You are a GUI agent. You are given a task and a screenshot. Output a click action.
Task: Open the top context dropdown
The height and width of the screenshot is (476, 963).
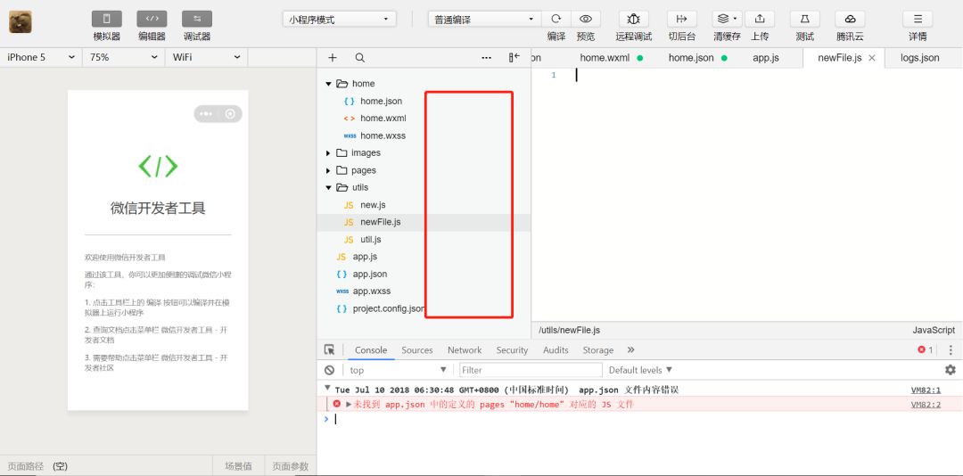point(398,370)
